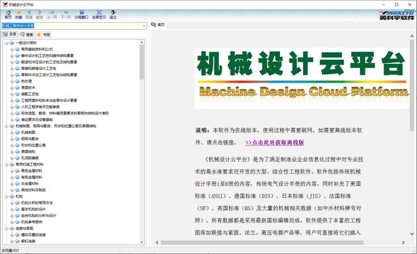
Task: Switch to the 搜索 search tab
Action: point(26,35)
